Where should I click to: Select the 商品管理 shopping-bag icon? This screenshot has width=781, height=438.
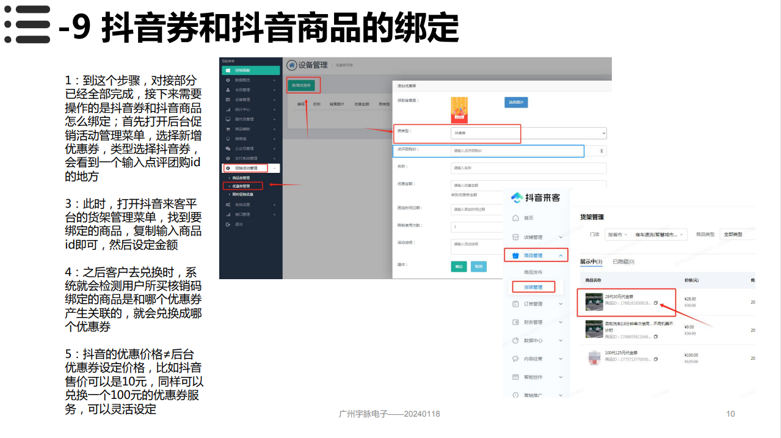click(x=515, y=254)
